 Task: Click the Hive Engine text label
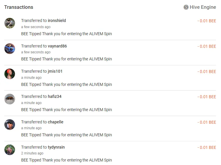click(x=203, y=7)
